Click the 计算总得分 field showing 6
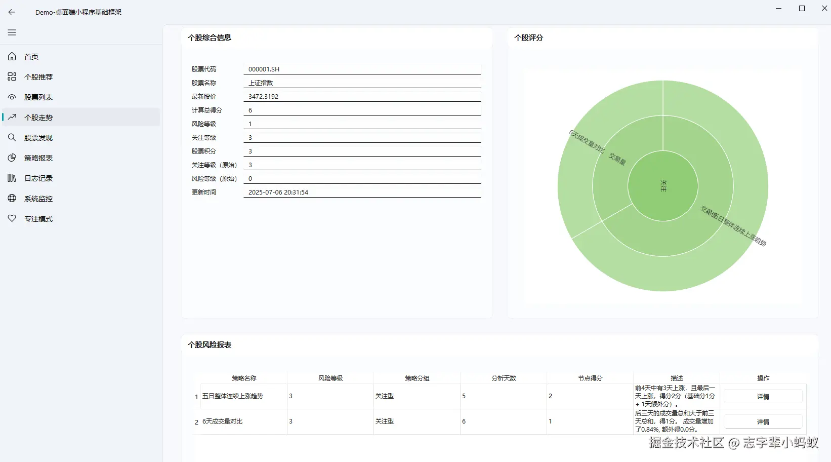Image resolution: width=831 pixels, height=462 pixels. coord(362,110)
